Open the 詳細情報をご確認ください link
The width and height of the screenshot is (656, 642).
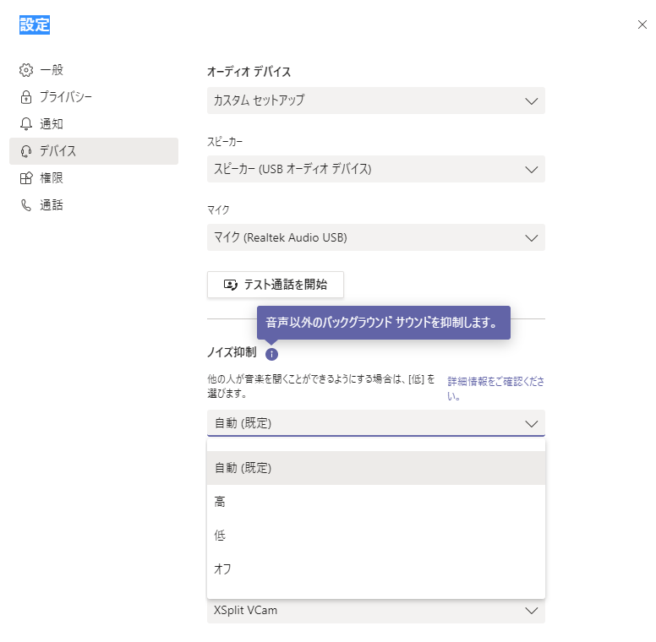[x=495, y=389]
